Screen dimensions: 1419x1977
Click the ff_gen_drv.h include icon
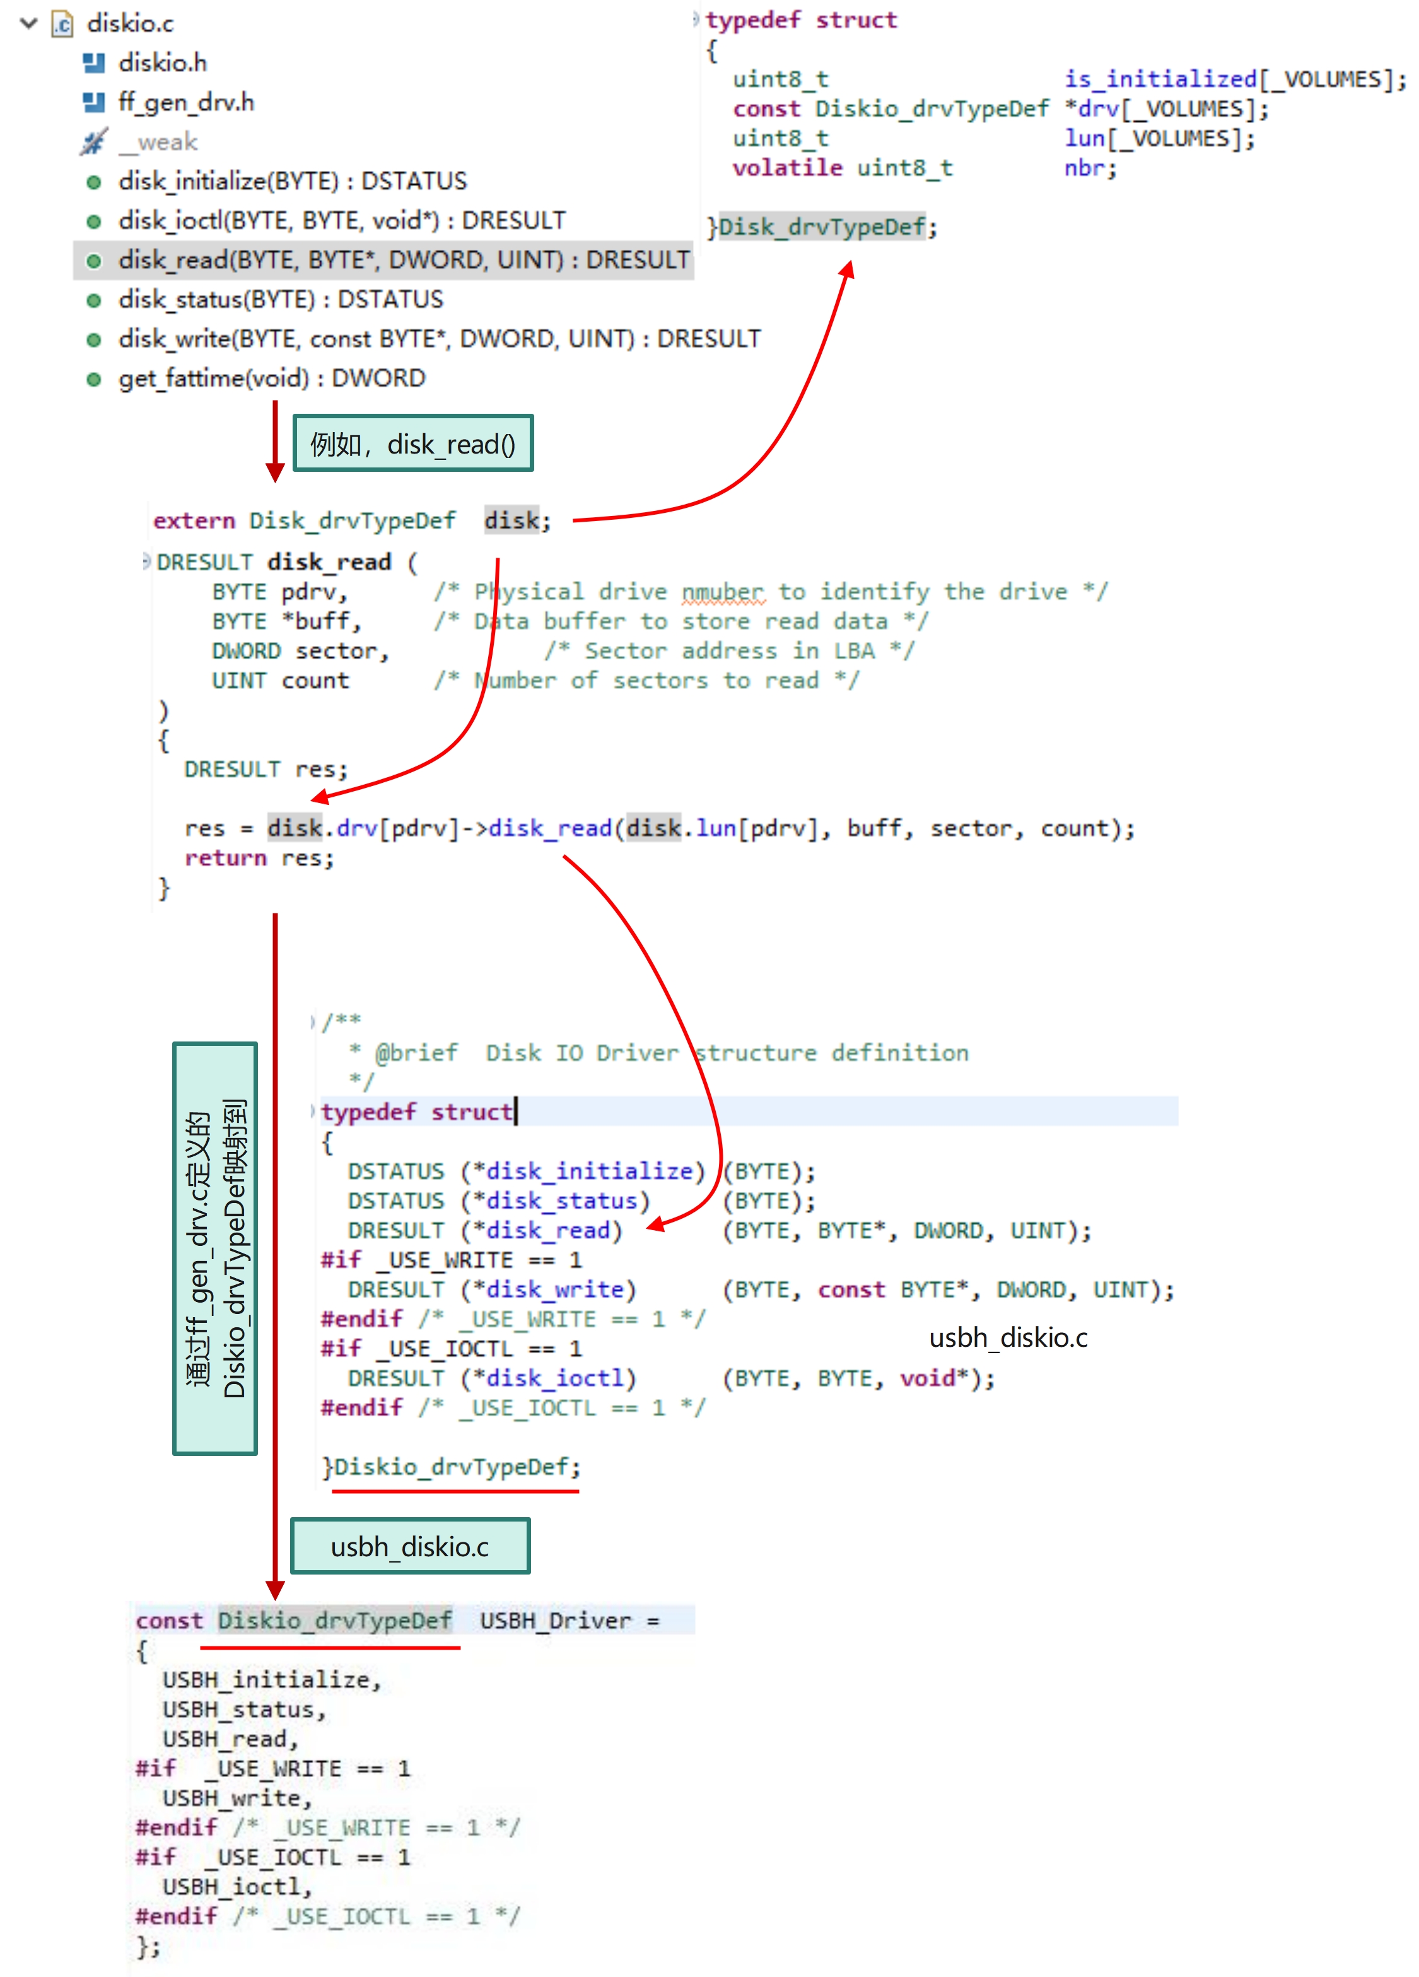tap(93, 103)
